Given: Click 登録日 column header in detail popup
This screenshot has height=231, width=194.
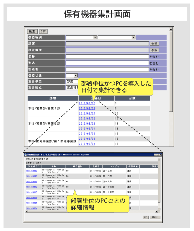Looking at the screenshot, I should click(96, 167).
